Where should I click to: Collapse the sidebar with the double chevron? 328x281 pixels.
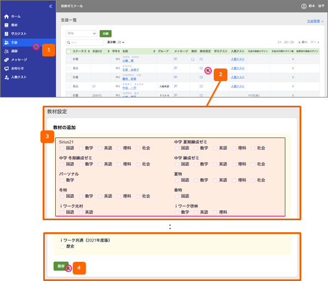tap(51, 6)
